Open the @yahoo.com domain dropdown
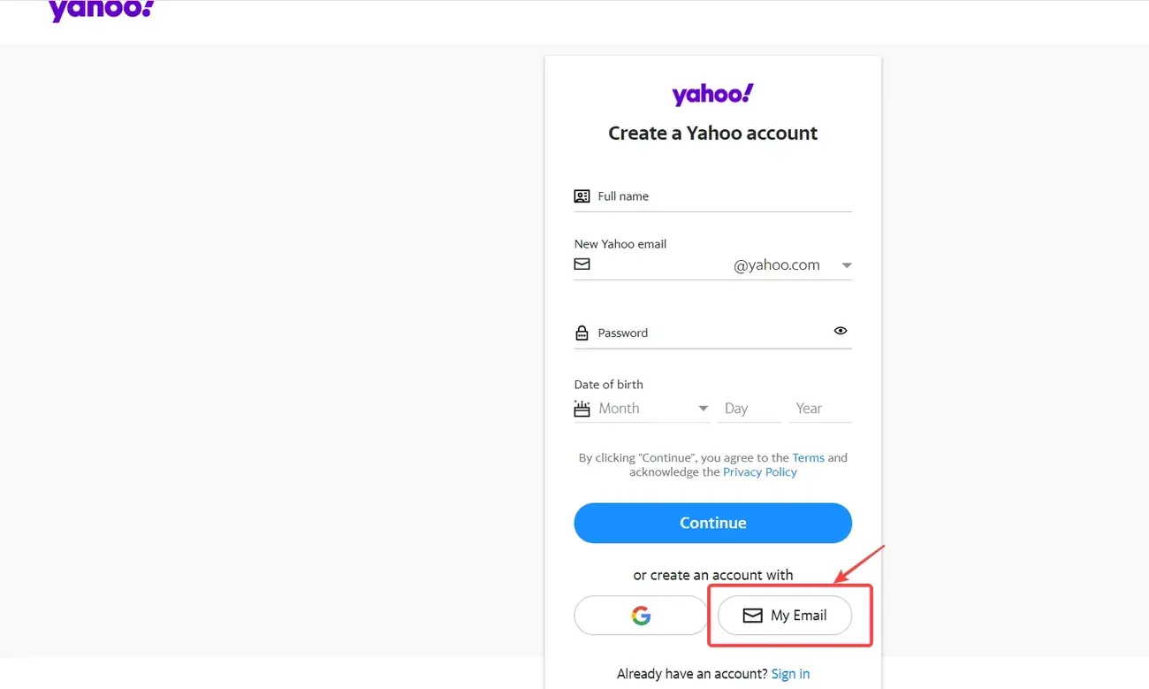Screen dimensions: 1149x689 pyautogui.click(x=846, y=264)
